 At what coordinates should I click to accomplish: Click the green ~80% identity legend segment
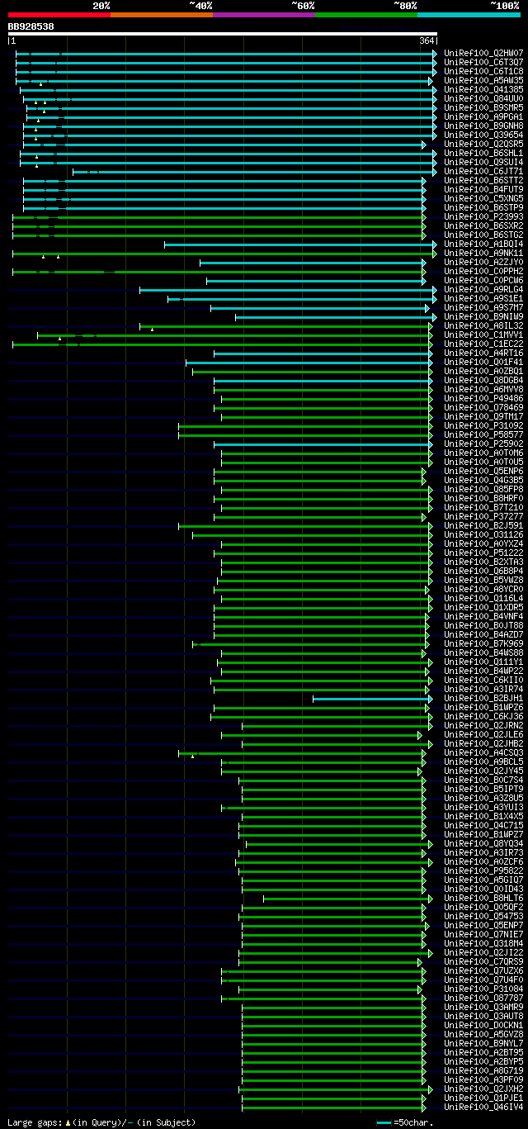click(x=366, y=15)
